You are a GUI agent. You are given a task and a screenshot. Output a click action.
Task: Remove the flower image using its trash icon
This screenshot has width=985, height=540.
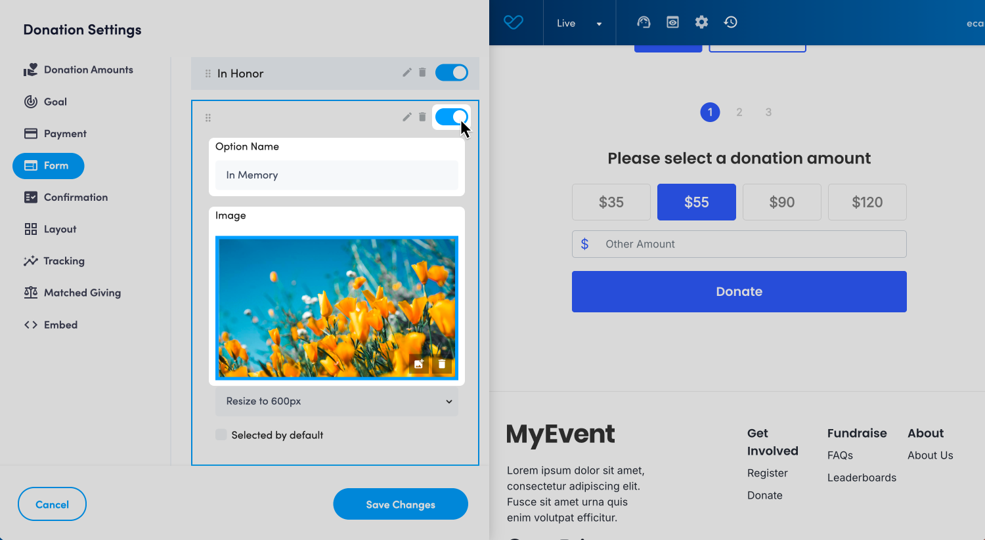click(x=442, y=364)
